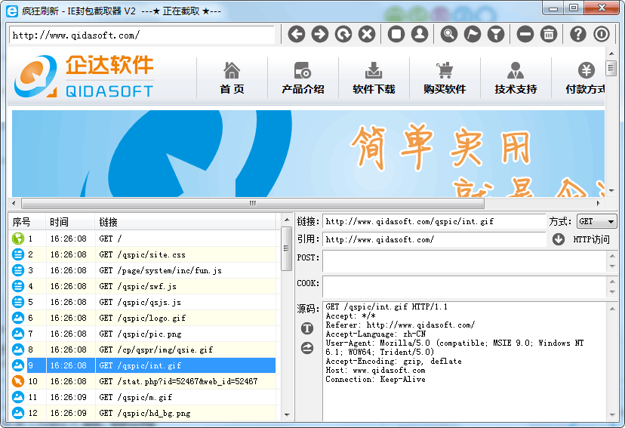
Task: Open the 方式 GET method dropdown
Action: pos(596,222)
